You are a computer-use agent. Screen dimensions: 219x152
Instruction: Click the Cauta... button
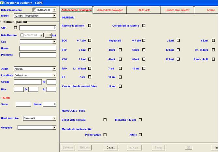pyautogui.click(x=111, y=147)
